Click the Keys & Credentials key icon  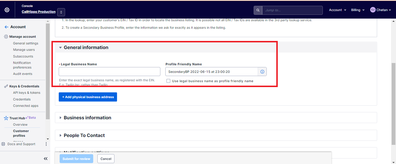click(6, 86)
